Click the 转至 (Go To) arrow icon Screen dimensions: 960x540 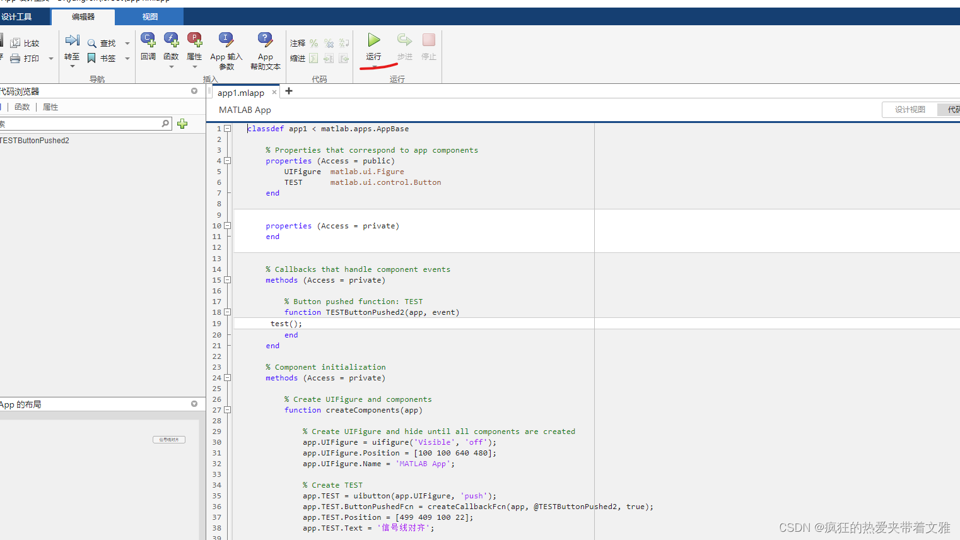[72, 41]
